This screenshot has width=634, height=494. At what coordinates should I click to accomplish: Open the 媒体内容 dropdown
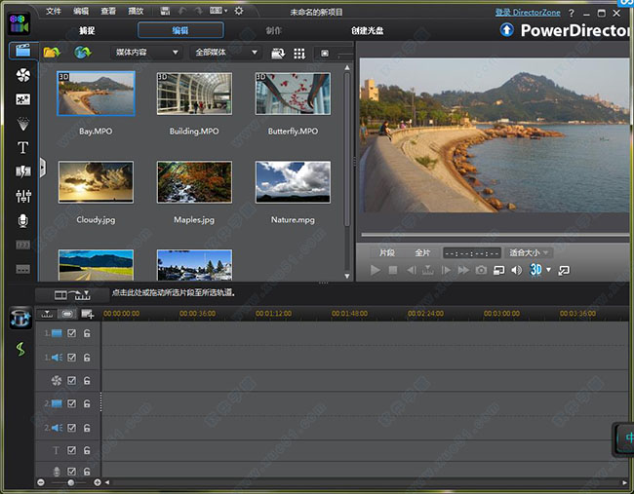click(x=146, y=52)
